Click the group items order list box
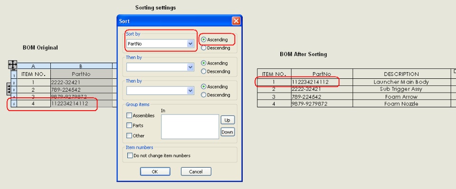Image resolution: width=456 pixels, height=189 pixels. pos(190,126)
